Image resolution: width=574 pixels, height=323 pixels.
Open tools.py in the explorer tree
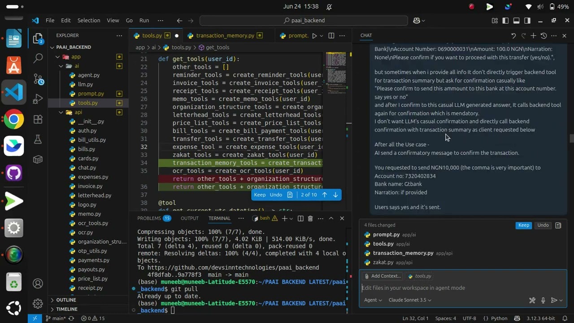click(x=88, y=103)
